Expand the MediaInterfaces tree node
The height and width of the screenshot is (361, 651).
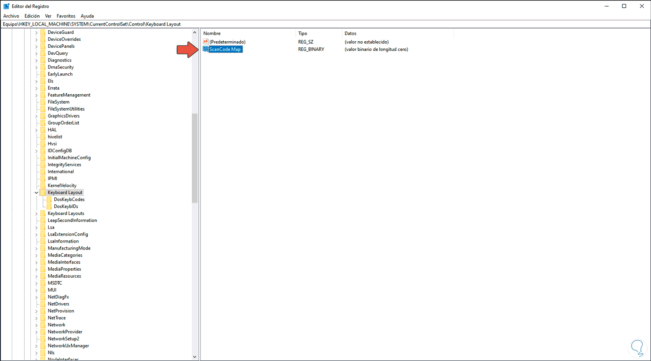(36, 262)
